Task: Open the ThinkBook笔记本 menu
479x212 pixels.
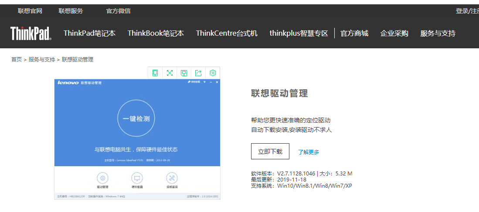Action: coord(156,34)
